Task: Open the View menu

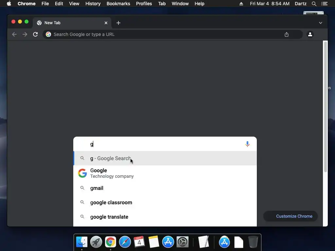Action: tap(74, 4)
